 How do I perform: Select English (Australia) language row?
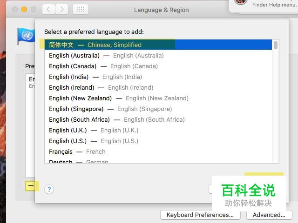(x=158, y=56)
